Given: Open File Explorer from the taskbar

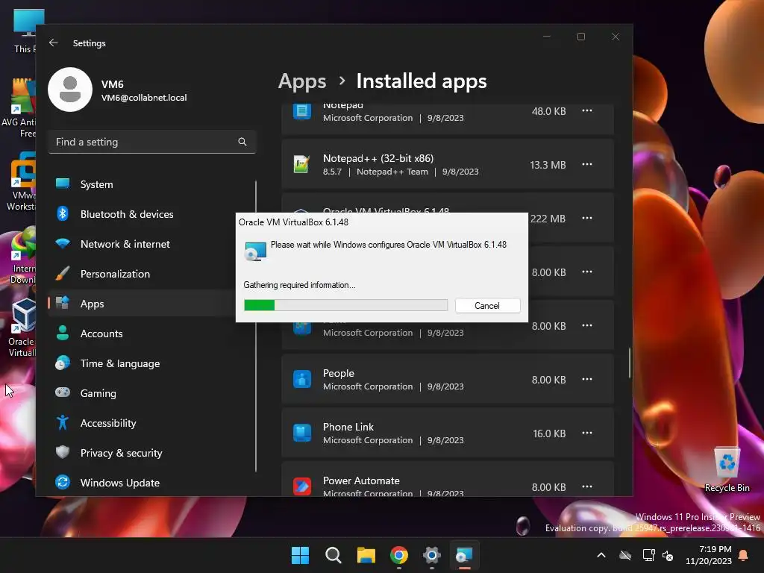Looking at the screenshot, I should tap(366, 555).
